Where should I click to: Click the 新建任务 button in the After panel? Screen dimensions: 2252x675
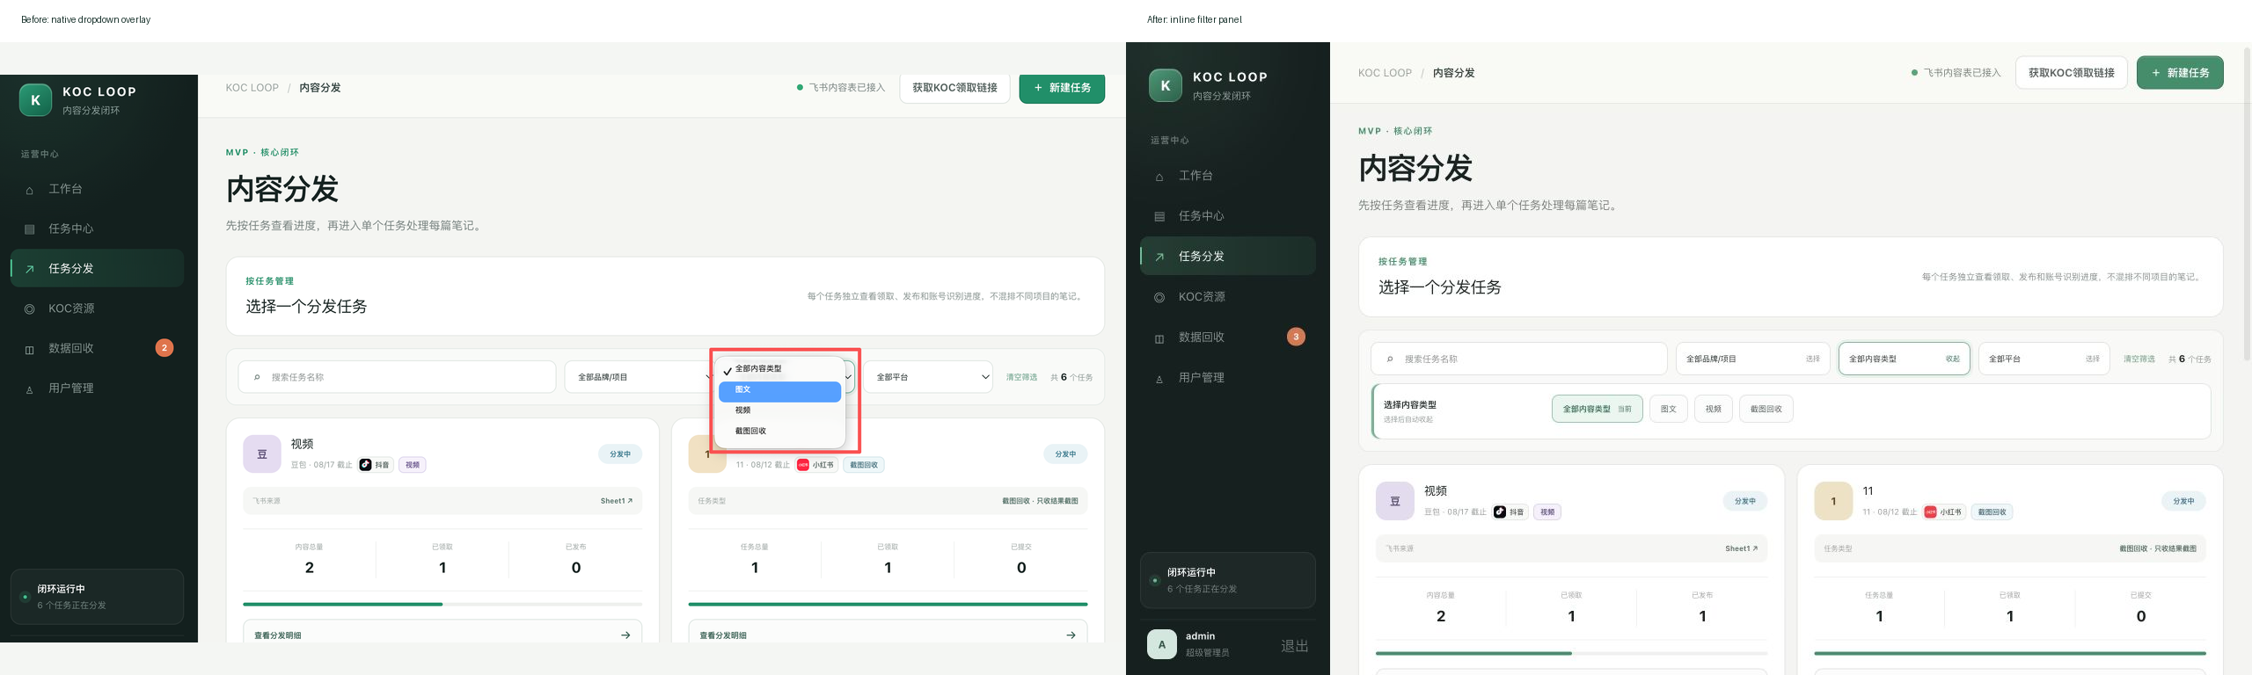click(x=2180, y=73)
